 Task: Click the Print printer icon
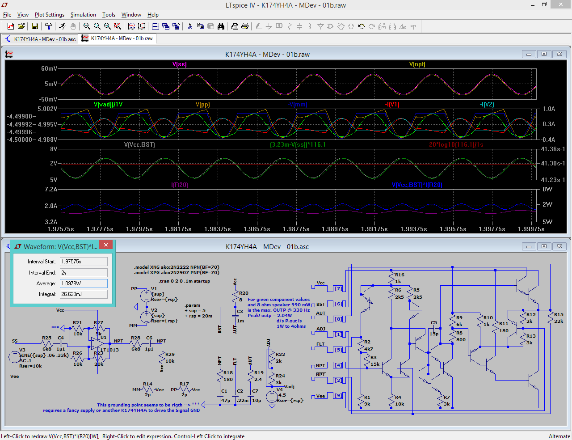pyautogui.click(x=245, y=26)
